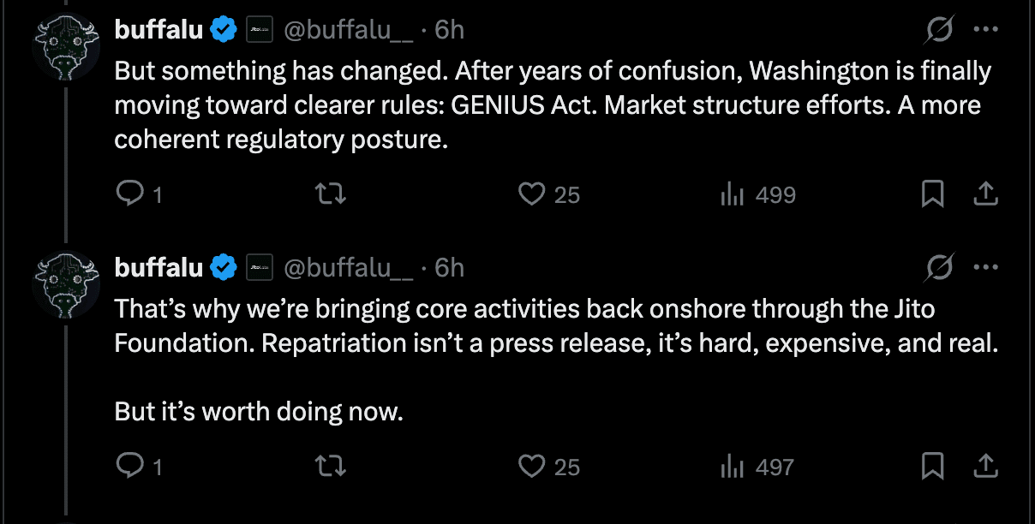Open more options menu on first tweet

(986, 30)
